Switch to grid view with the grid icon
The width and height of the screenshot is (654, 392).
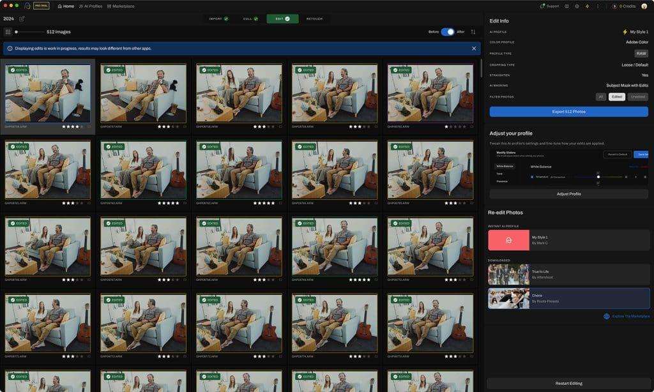click(x=8, y=32)
